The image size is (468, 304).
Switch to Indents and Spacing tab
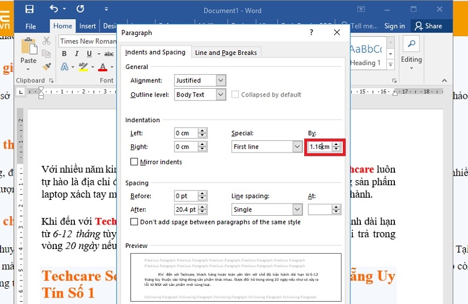(x=155, y=52)
